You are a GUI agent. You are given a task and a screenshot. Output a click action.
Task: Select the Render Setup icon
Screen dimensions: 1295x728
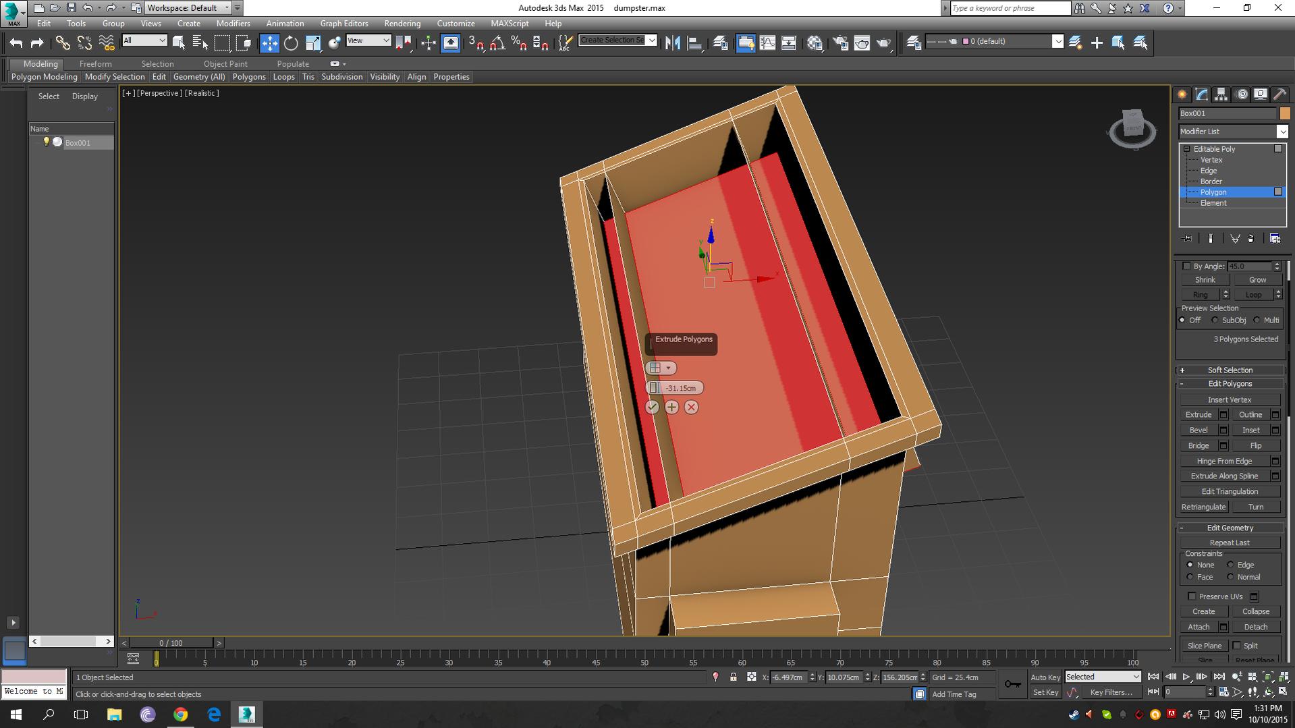[840, 43]
